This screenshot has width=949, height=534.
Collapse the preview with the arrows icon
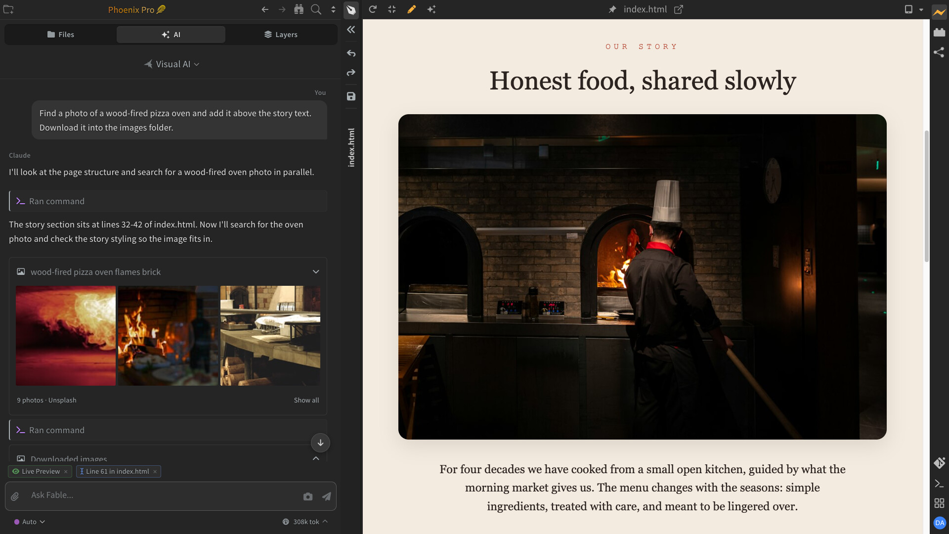[x=392, y=9]
